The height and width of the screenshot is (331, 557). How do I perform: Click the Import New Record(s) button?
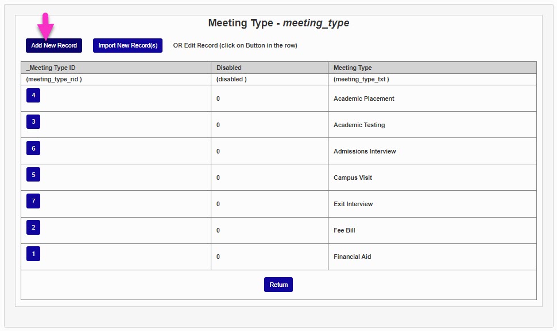(x=127, y=45)
